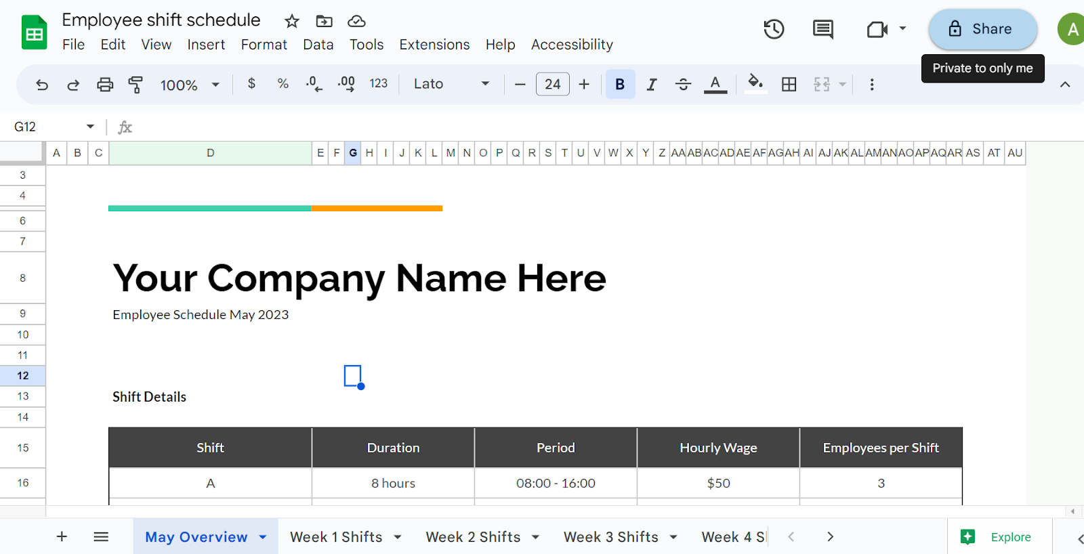
Task: Open version history clock icon
Action: click(774, 29)
